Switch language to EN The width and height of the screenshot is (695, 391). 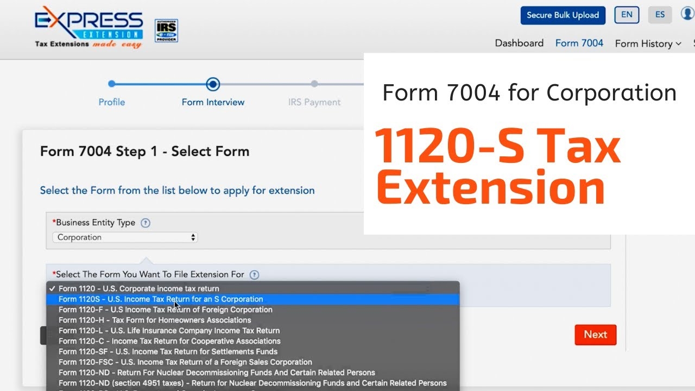click(x=627, y=15)
